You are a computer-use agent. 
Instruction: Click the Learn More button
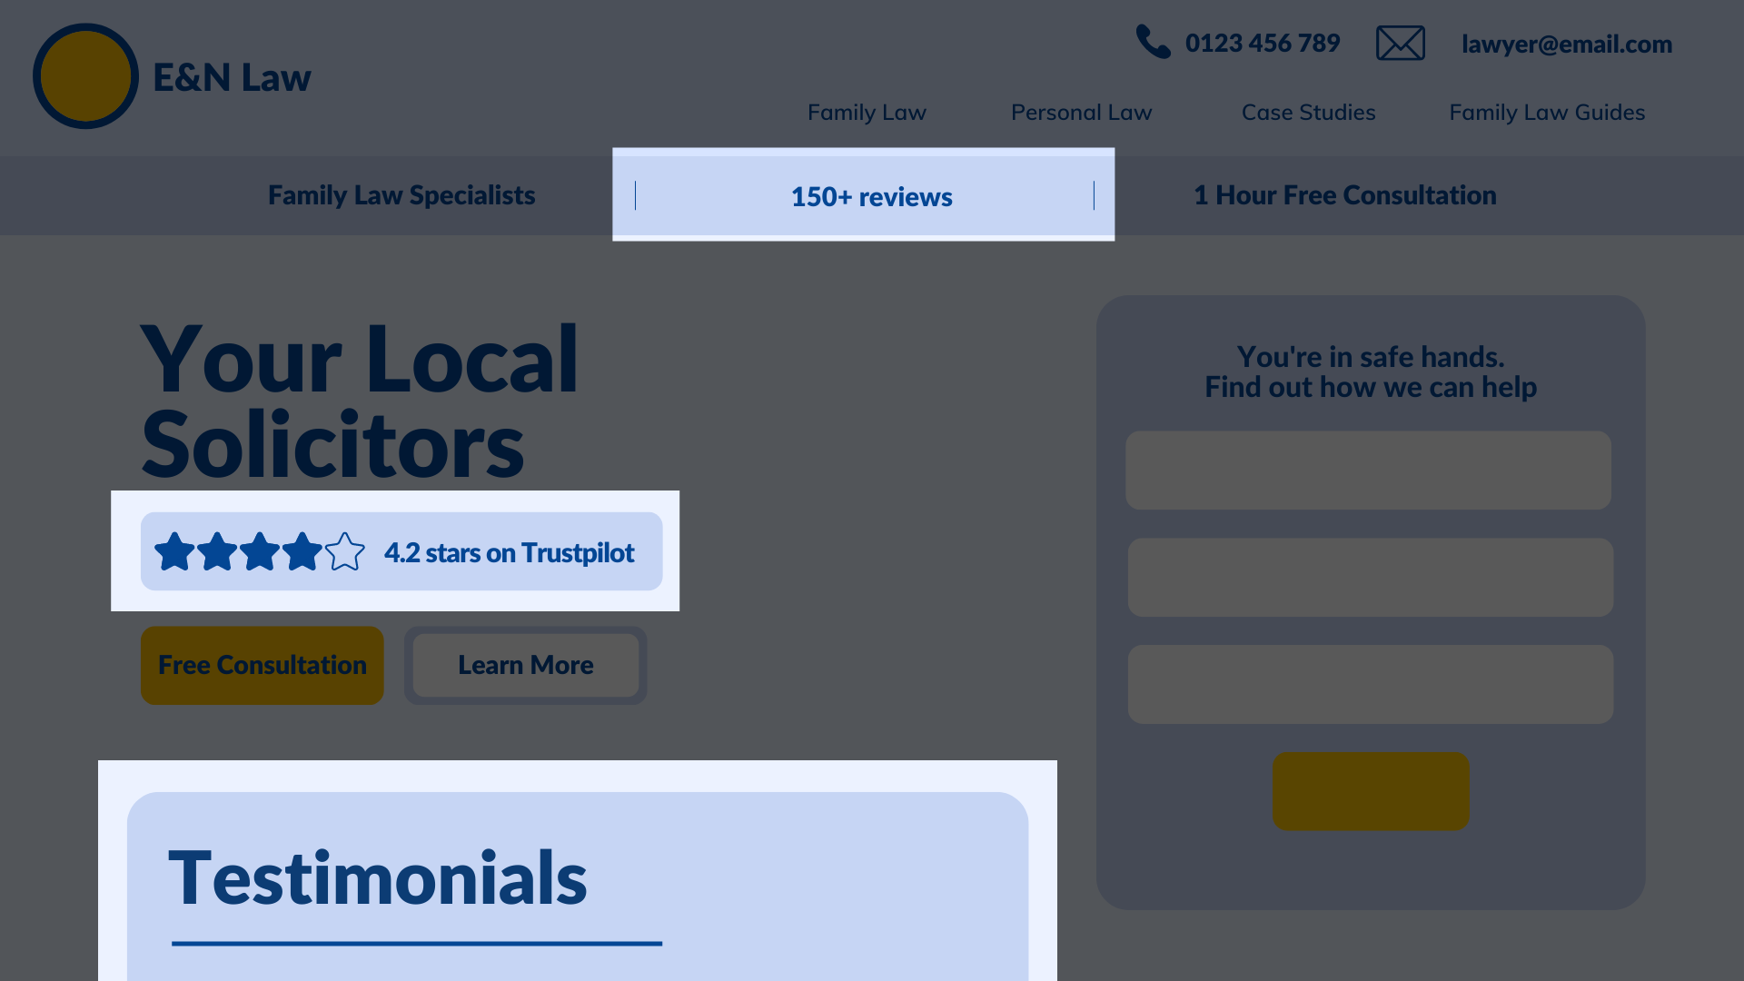(525, 665)
